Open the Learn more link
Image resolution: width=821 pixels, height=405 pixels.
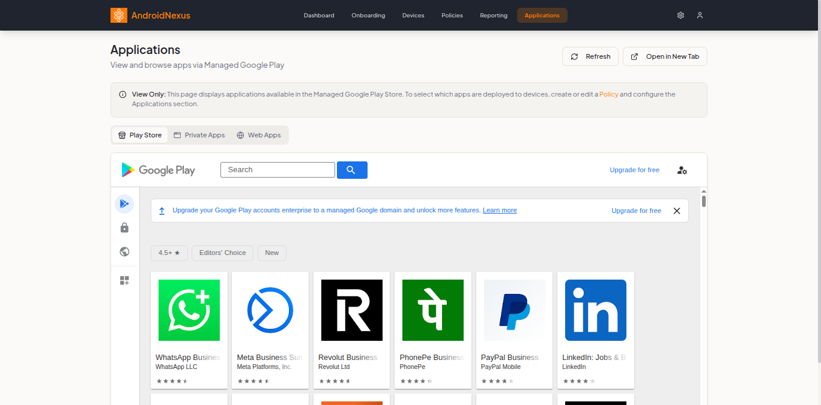(x=500, y=211)
